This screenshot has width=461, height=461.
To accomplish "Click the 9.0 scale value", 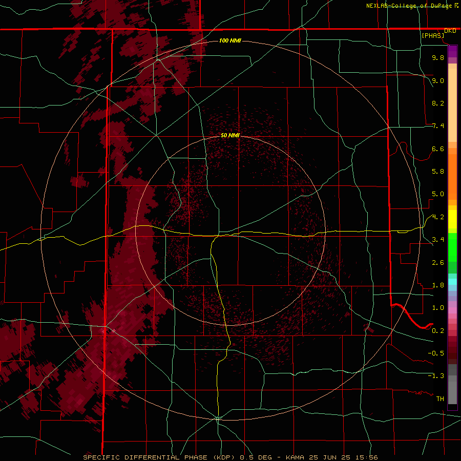I will [438, 80].
